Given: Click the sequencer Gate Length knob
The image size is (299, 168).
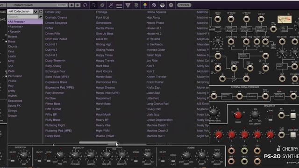Looking at the screenshot, I should tap(255, 115).
